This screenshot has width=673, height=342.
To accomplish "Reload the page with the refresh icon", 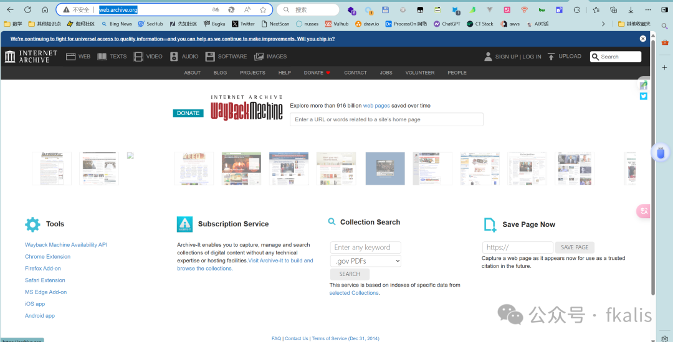I will 27,9.
